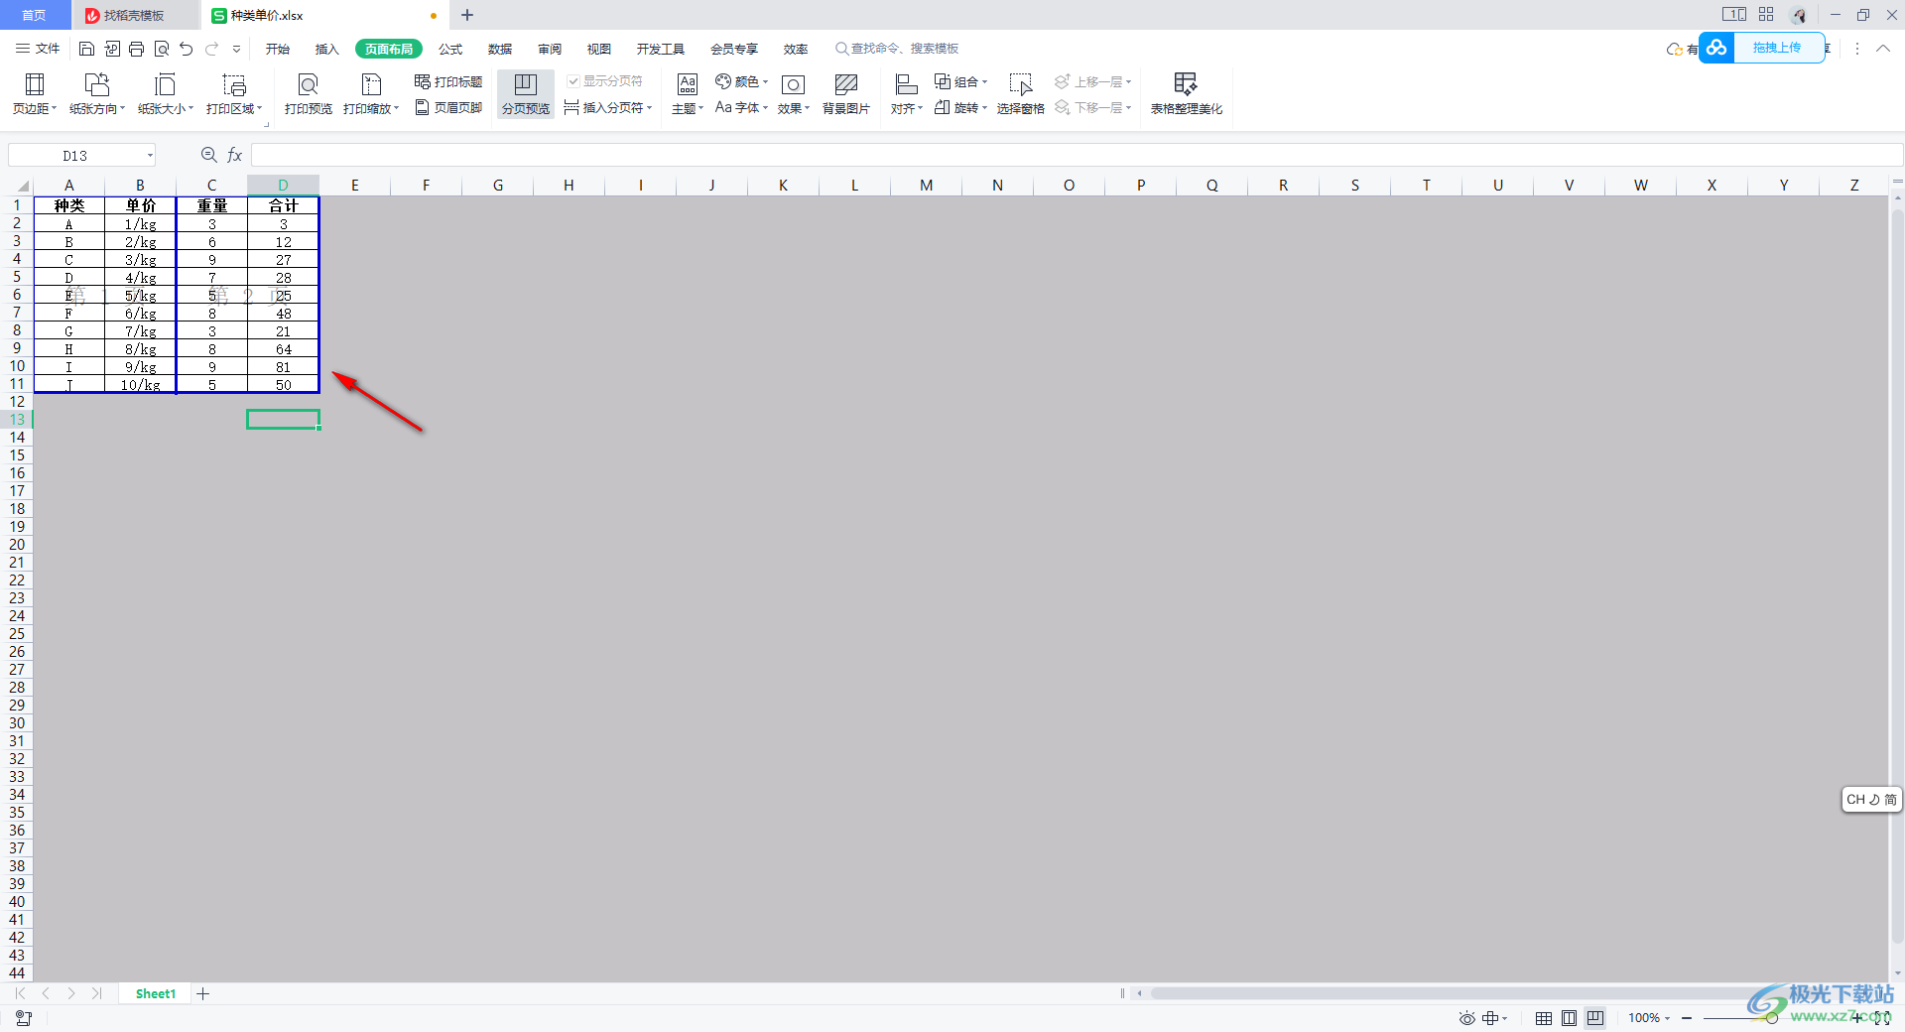Open the 数据 ribbon tab
Viewport: 1905px width, 1032px height.
(x=500, y=49)
